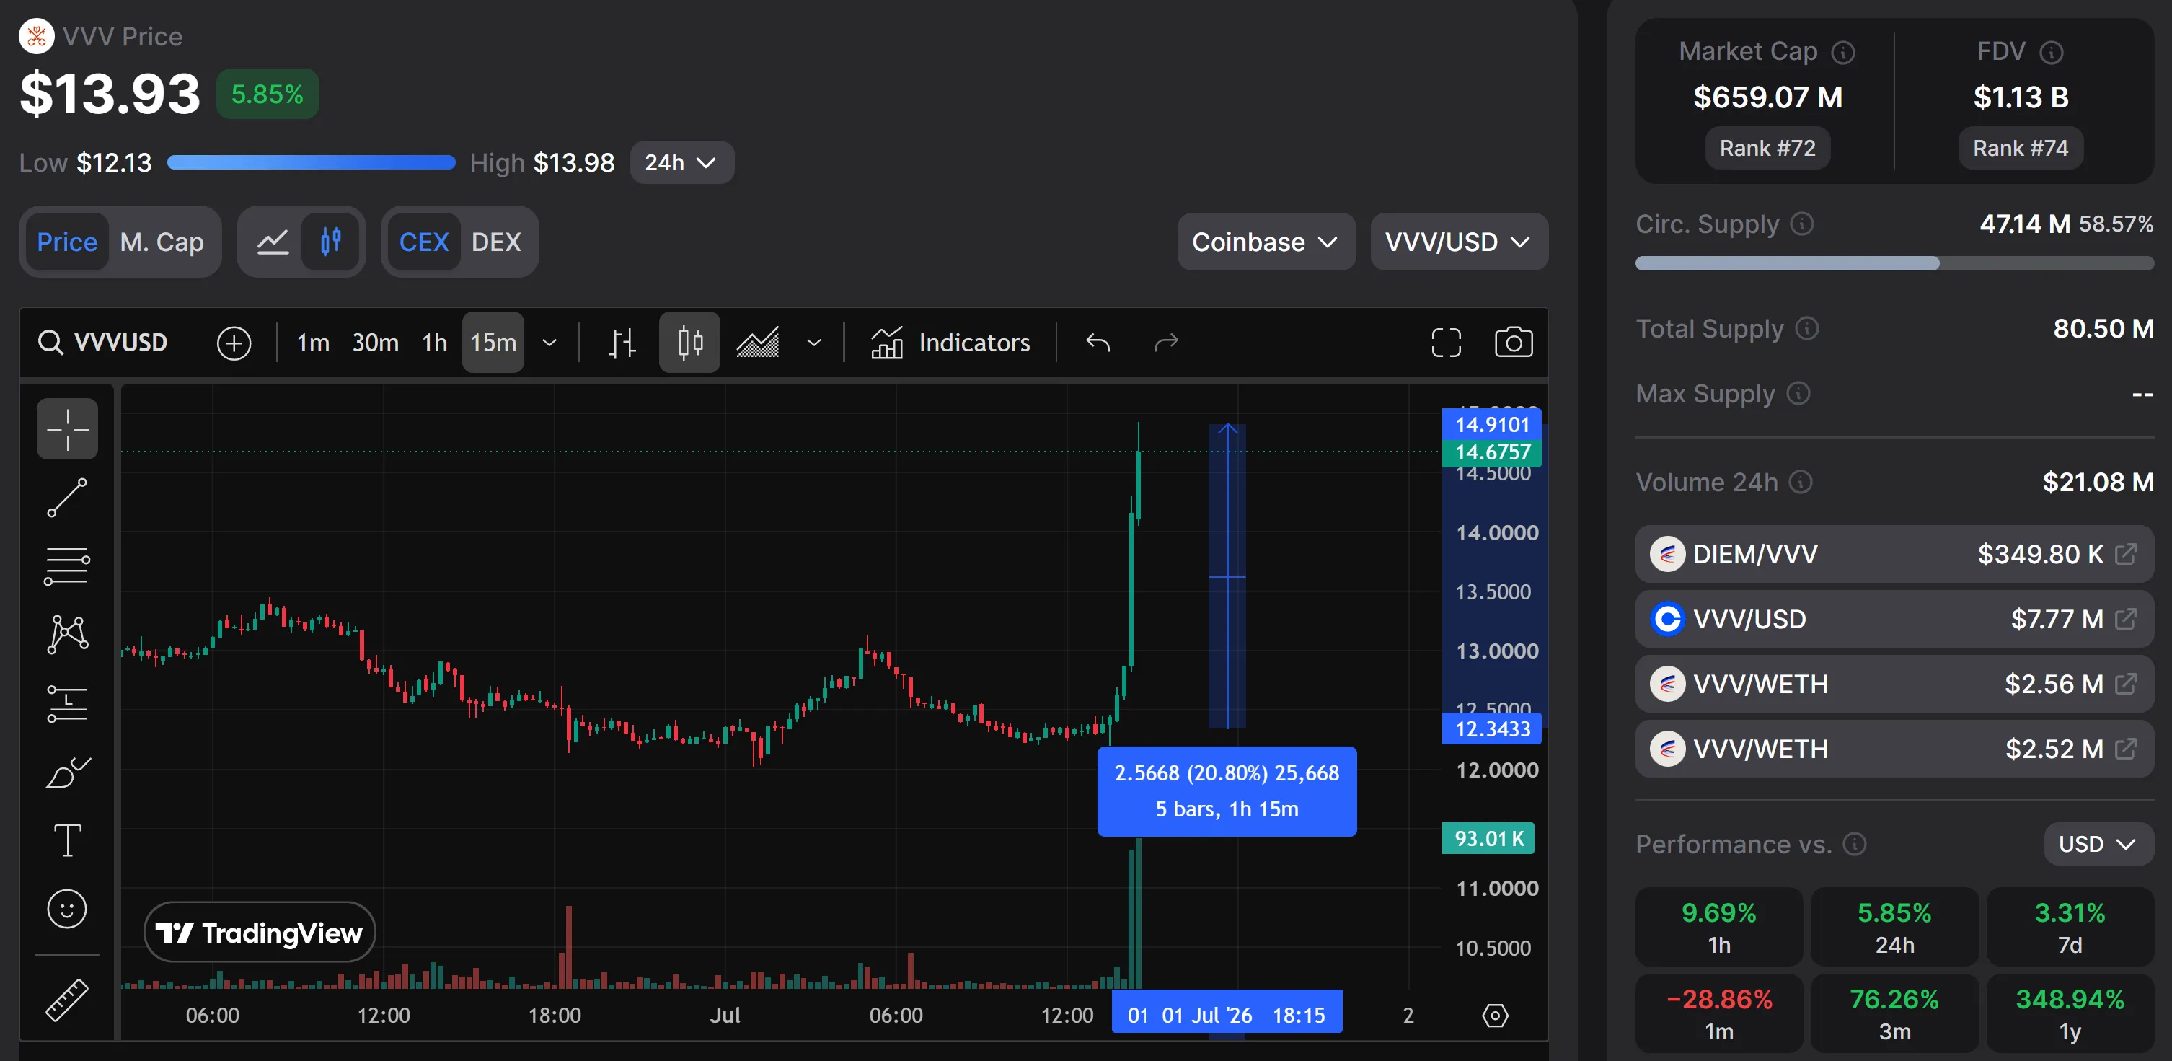Click the 1y performance 348.94% tile
Image resolution: width=2172 pixels, height=1061 pixels.
(2070, 1013)
